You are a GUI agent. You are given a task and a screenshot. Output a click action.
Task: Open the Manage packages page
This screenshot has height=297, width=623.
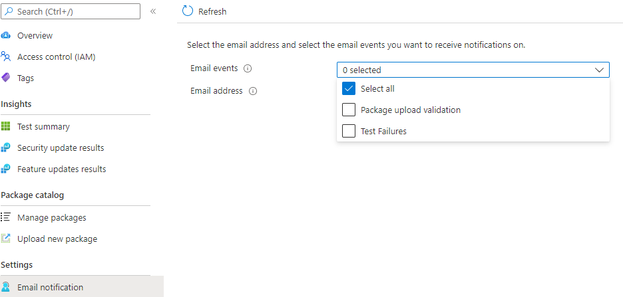(x=51, y=217)
